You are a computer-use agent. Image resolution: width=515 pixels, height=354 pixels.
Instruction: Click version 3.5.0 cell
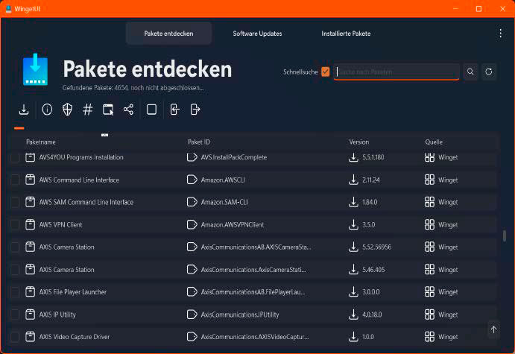368,224
